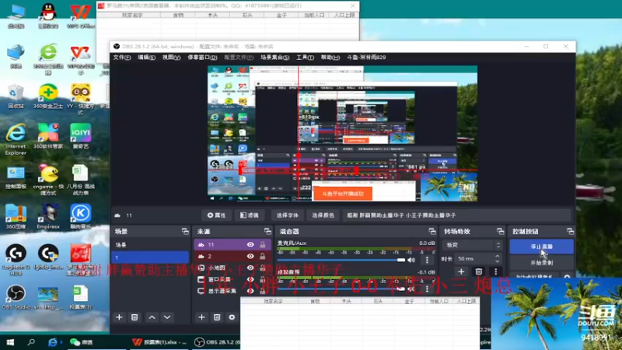Open the 帮助(H) menu
622x350 pixels.
coord(330,58)
